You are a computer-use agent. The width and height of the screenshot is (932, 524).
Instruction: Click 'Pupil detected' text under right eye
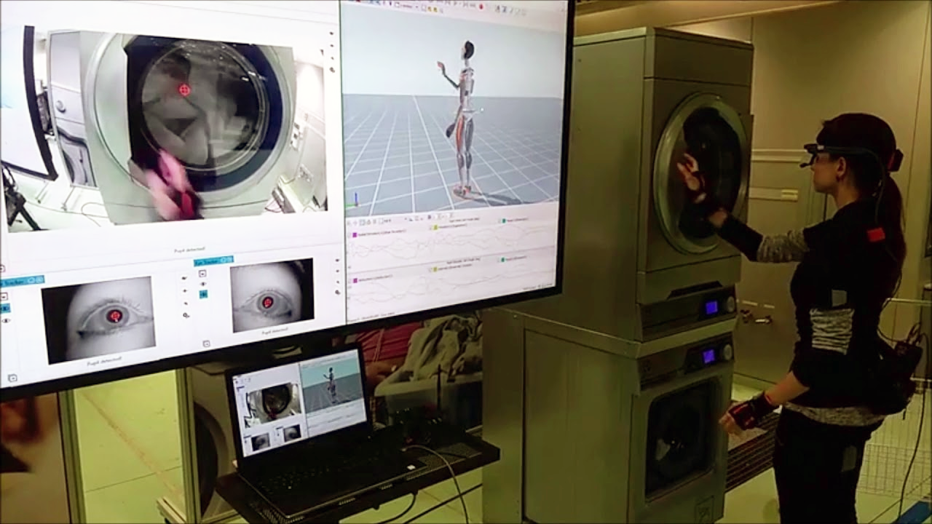tap(275, 330)
